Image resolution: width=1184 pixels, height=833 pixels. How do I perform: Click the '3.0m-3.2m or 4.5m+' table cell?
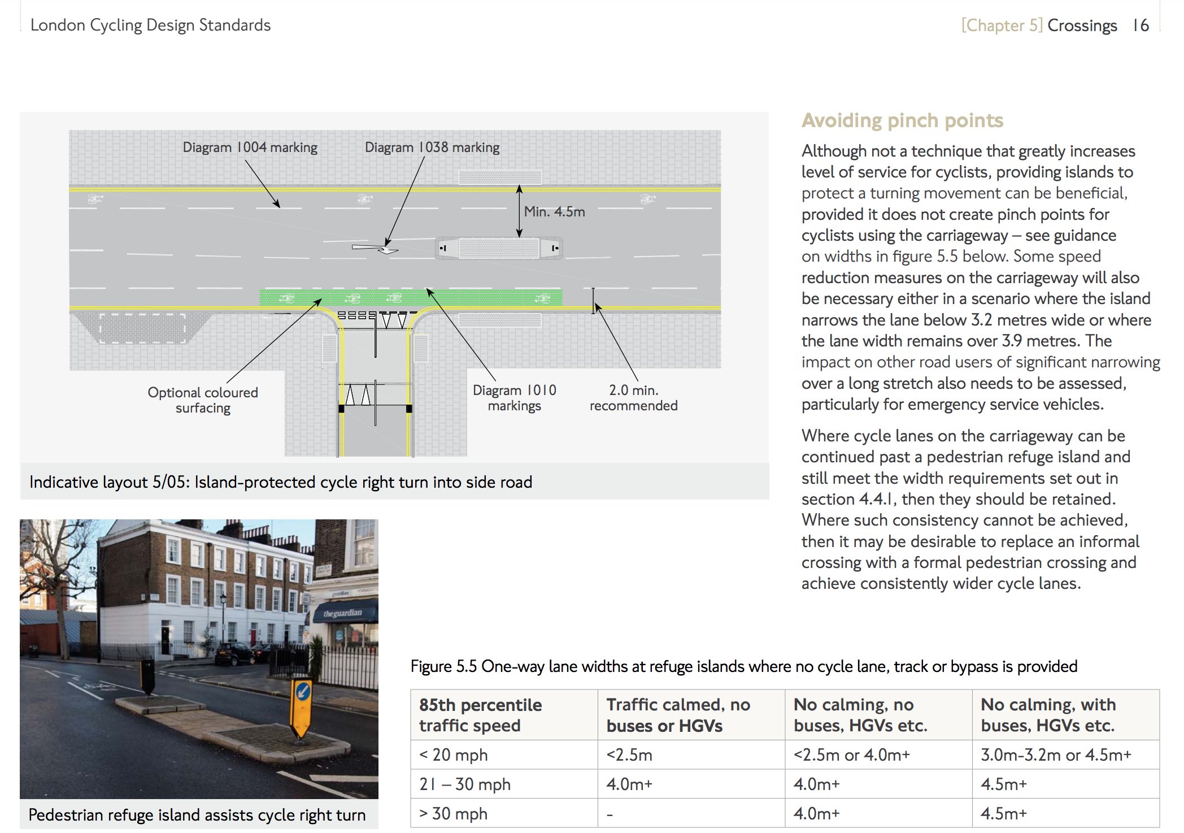(1056, 755)
